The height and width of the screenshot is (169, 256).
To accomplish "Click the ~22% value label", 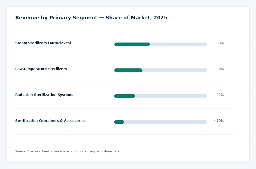I will [219, 95].
